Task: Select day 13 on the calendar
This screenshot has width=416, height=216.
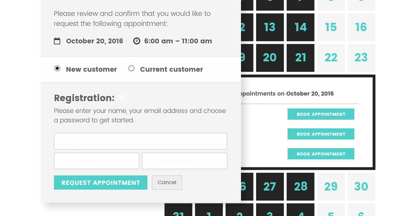Action: [x=270, y=27]
